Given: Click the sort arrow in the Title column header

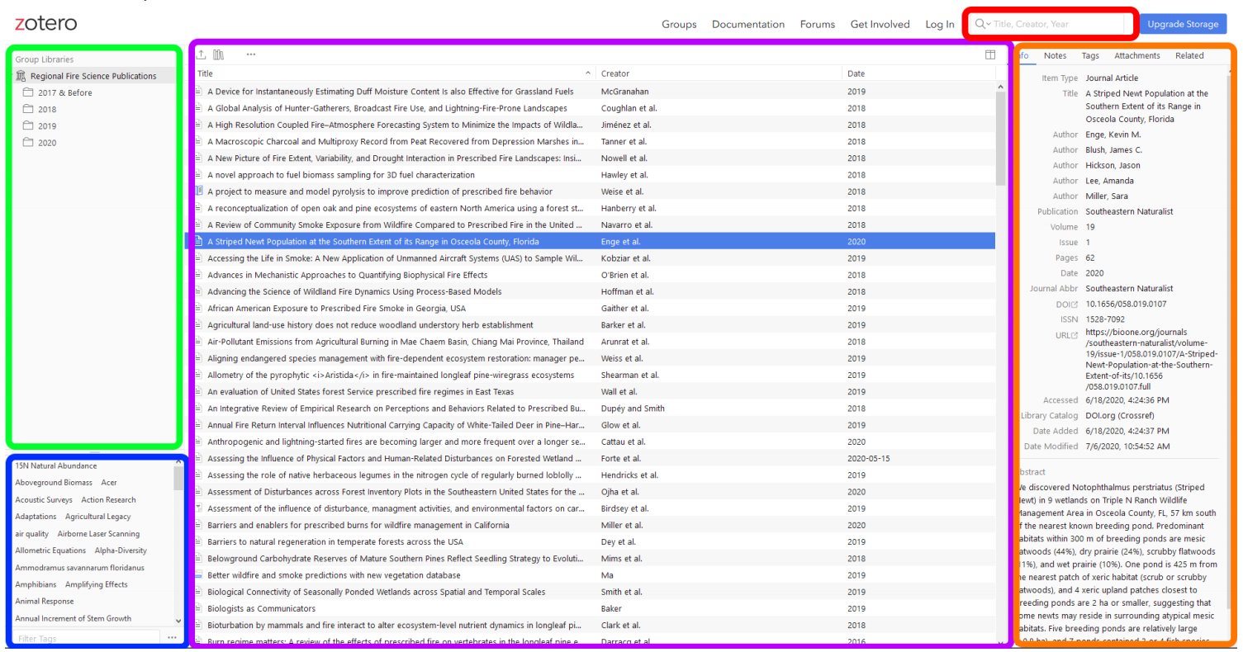Looking at the screenshot, I should pyautogui.click(x=588, y=73).
